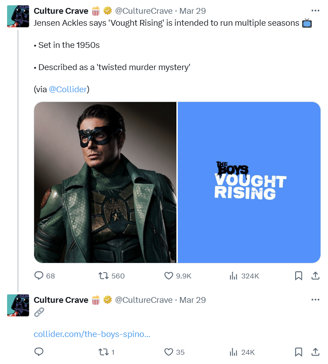The height and width of the screenshot is (364, 328).
Task: Share the Vought Rising tweet
Action: click(315, 276)
